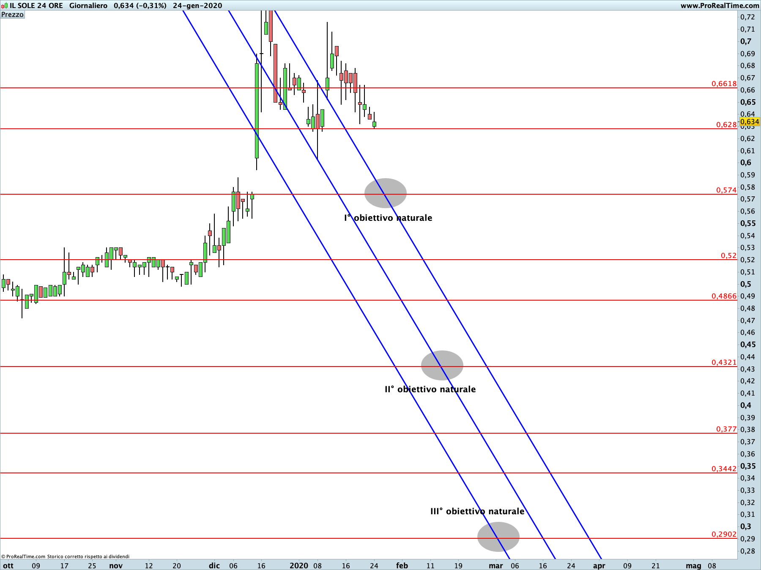Click the Prezzo panel label

pyautogui.click(x=13, y=14)
